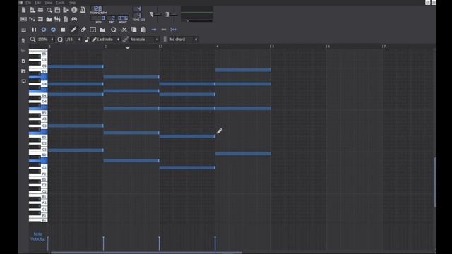Image resolution: width=452 pixels, height=254 pixels.
Task: Toggle the metronome
Action: (x=83, y=10)
